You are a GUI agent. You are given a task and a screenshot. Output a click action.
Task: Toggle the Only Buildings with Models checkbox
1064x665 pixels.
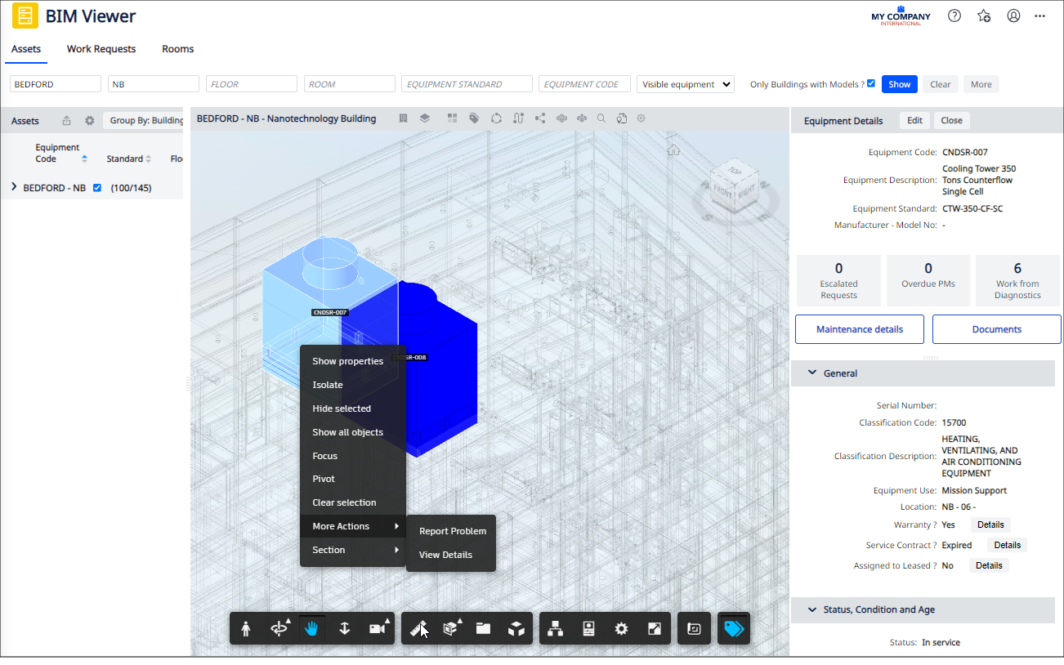870,83
